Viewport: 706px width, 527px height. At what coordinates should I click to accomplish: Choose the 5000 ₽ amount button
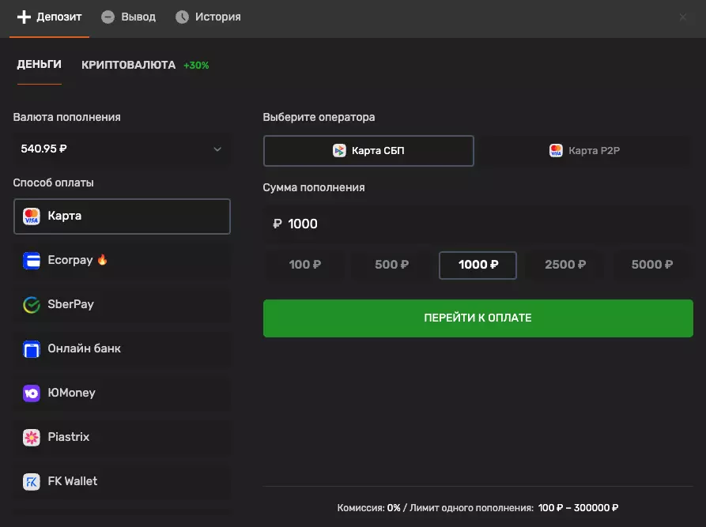[651, 265]
